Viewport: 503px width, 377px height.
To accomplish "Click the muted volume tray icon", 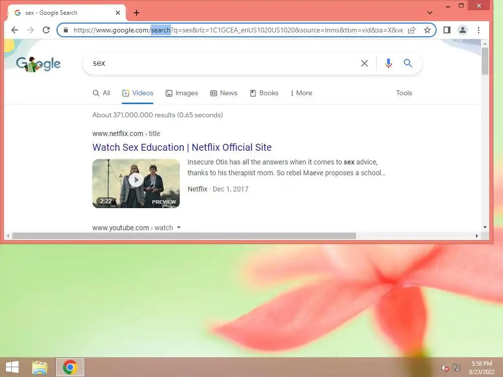I will pos(445,368).
